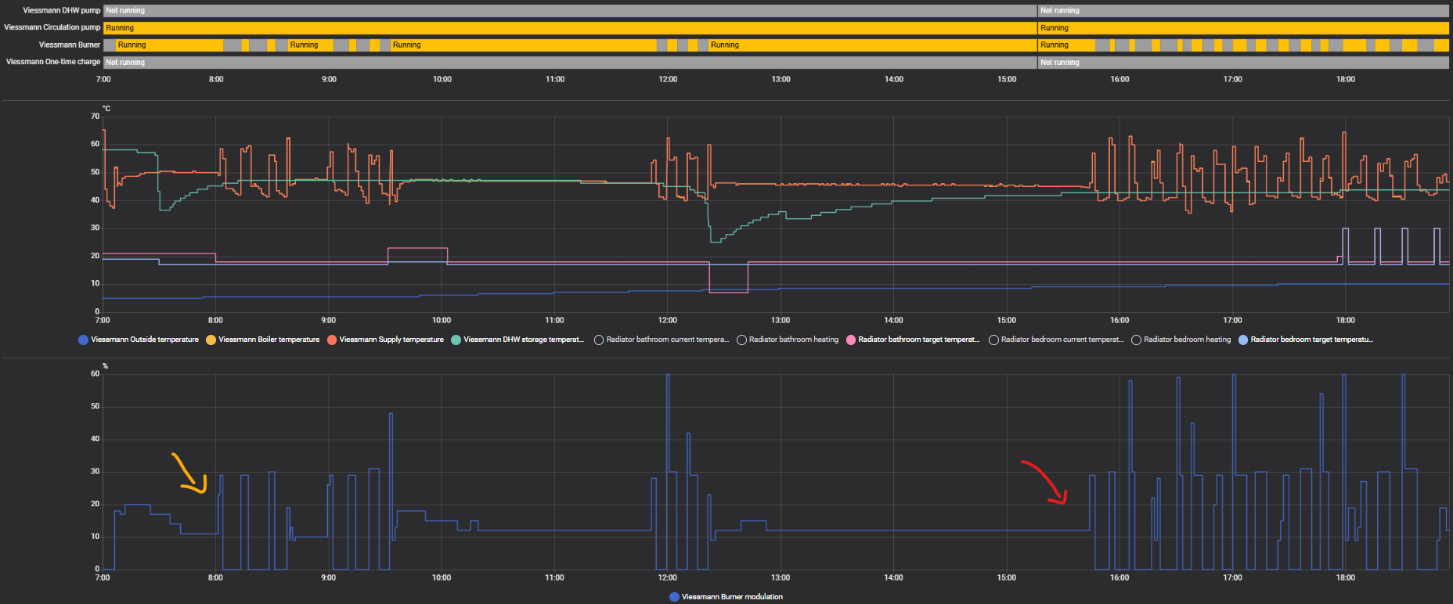This screenshot has height=604, width=1453.
Task: Select Burner Running segment around 10:00
Action: pyautogui.click(x=524, y=45)
